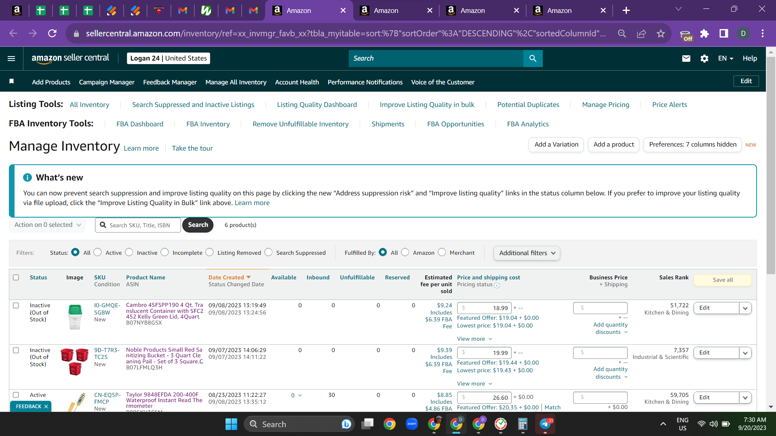Open the Chrome profile D avatar

743,34
